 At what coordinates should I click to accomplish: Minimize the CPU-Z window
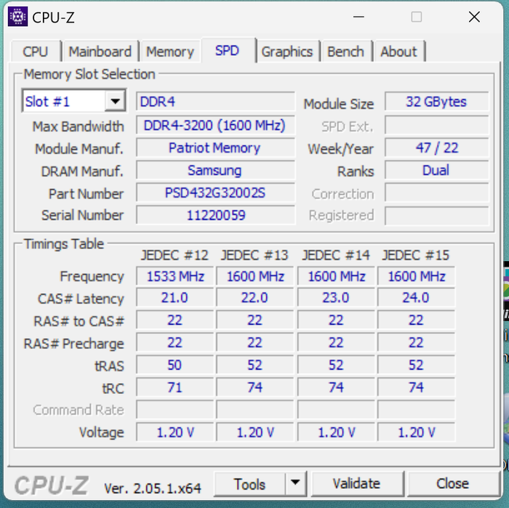(358, 17)
